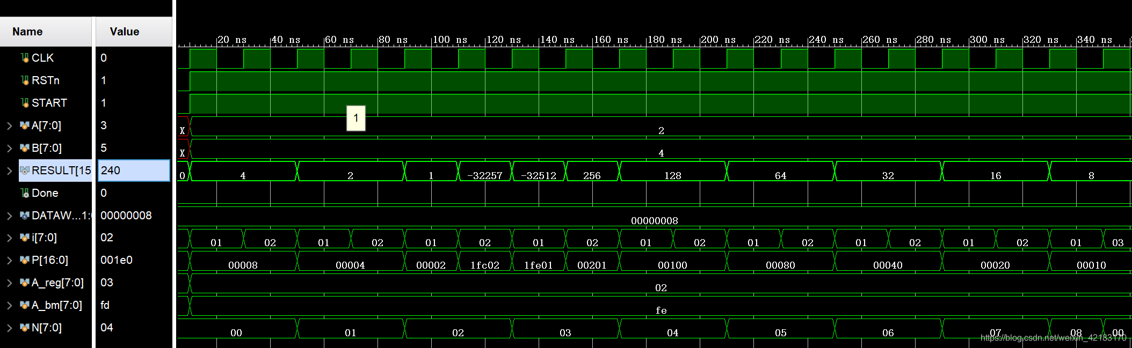Select the N[7:0] signal name
This screenshot has height=348, width=1132.
47,328
